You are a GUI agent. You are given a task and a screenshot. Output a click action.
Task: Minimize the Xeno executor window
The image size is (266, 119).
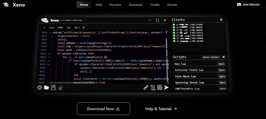tap(150, 20)
